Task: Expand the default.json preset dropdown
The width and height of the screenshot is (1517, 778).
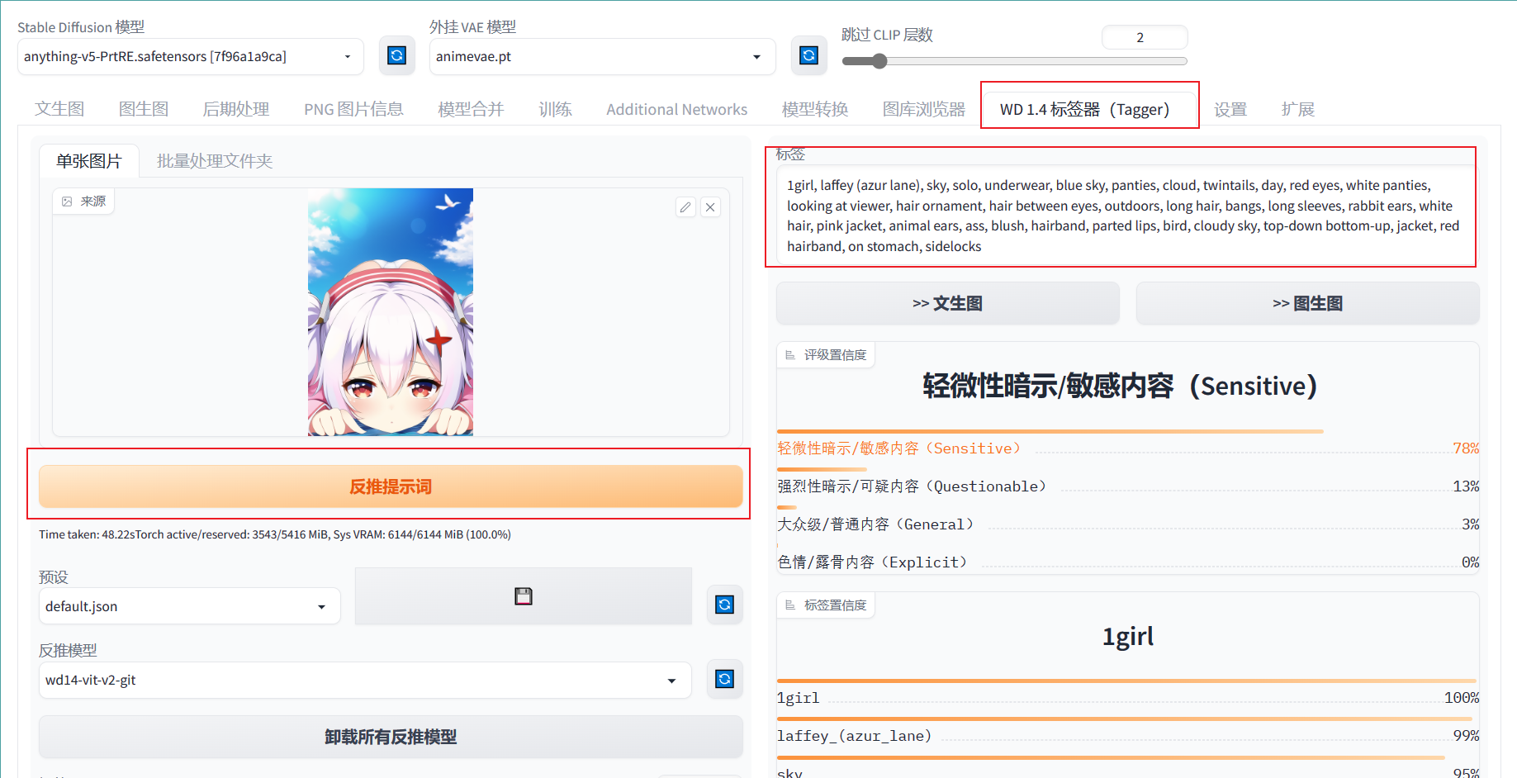Action: coord(189,606)
